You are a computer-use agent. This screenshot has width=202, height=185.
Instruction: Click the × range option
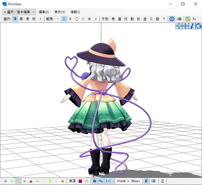tap(96, 19)
